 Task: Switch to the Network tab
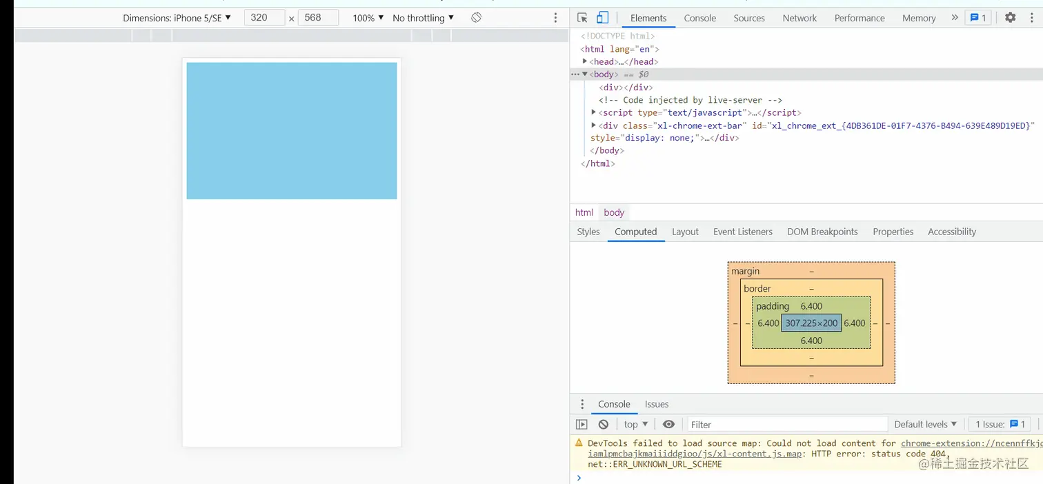point(799,18)
